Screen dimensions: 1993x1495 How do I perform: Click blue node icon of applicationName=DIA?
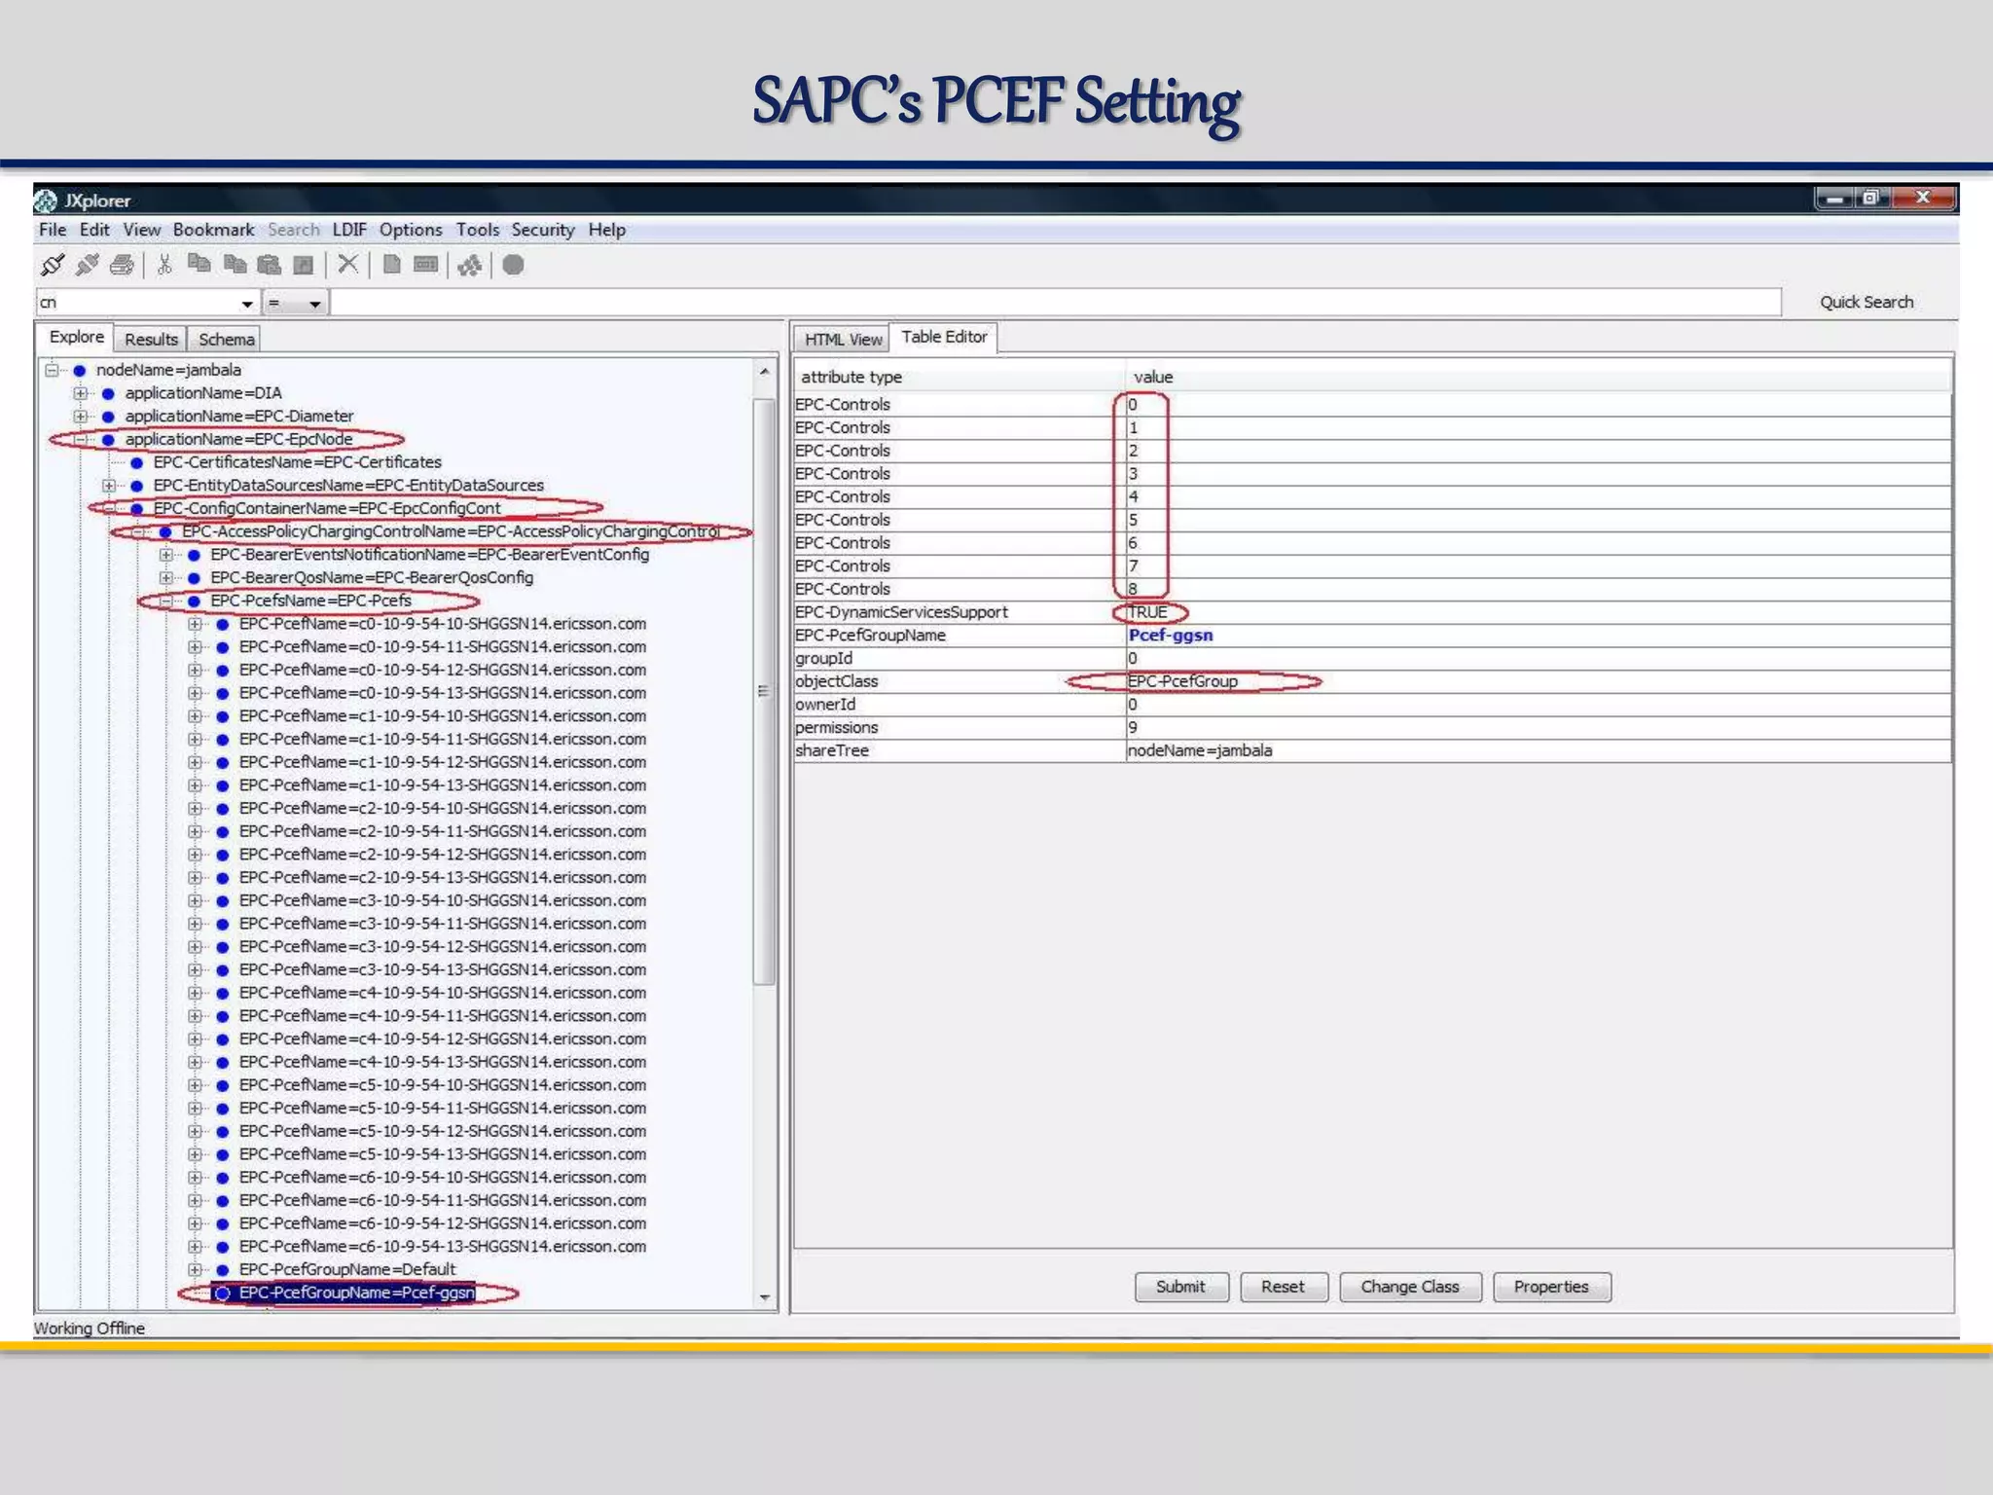(x=108, y=394)
